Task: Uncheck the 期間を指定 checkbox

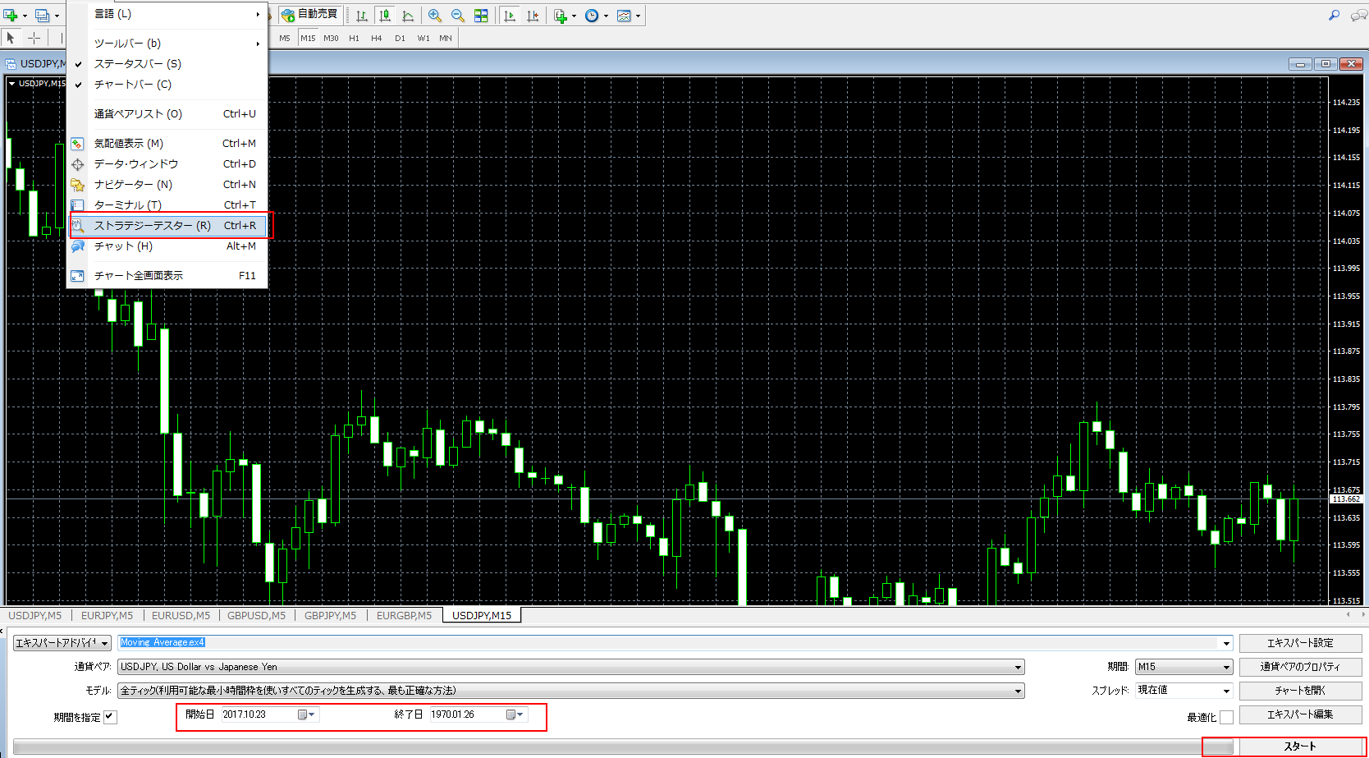Action: pos(110,717)
